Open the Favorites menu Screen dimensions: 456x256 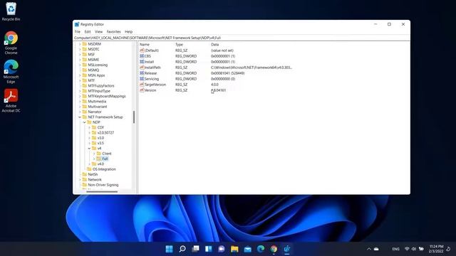pos(113,31)
